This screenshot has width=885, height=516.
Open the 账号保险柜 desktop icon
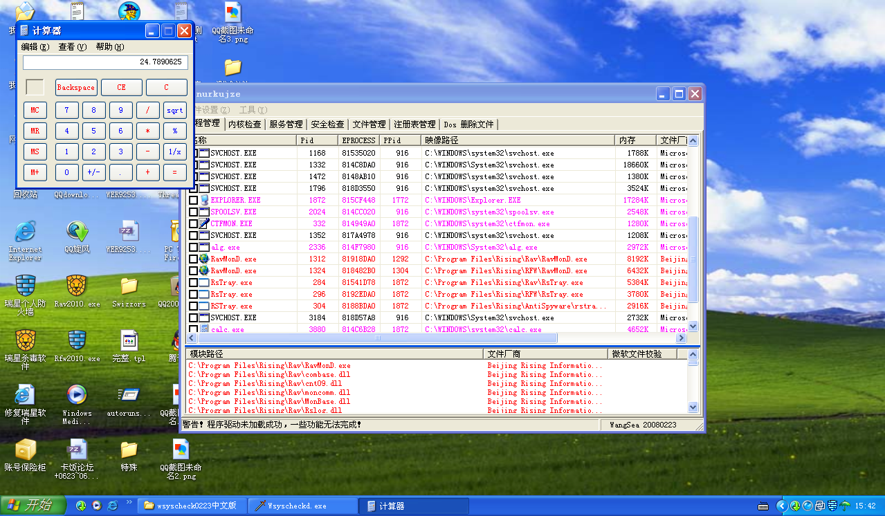click(25, 450)
